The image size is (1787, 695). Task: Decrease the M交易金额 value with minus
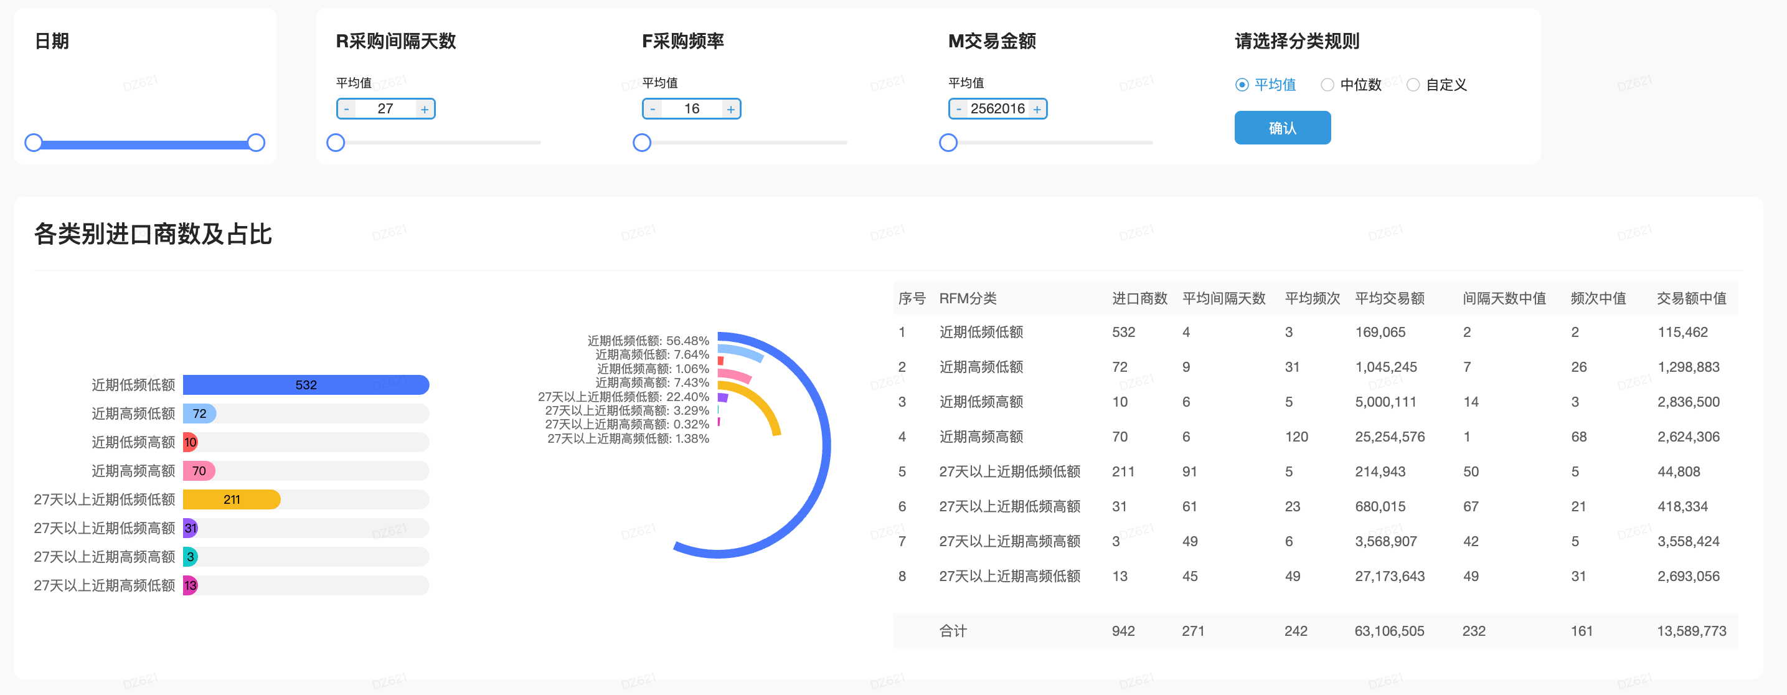pyautogui.click(x=959, y=109)
